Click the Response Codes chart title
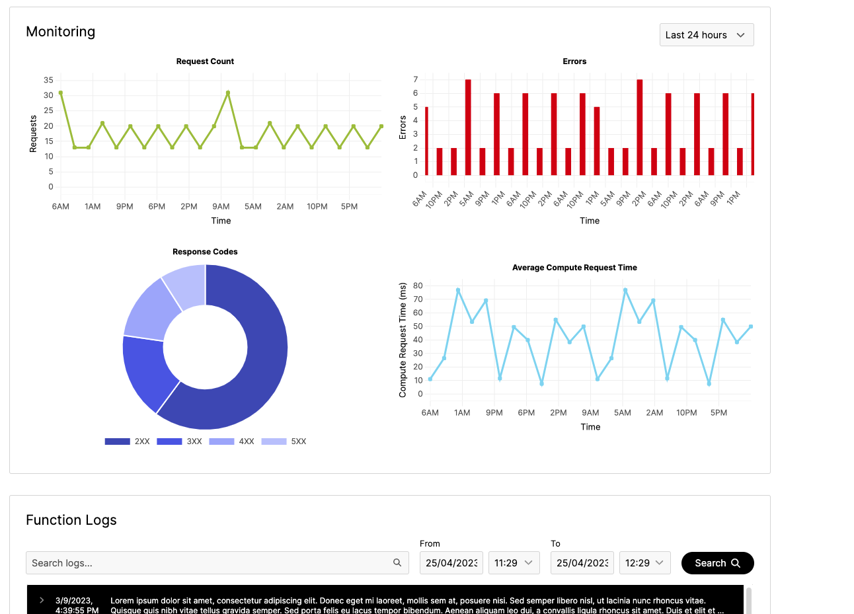Viewport: 854px width, 614px height. click(x=205, y=252)
